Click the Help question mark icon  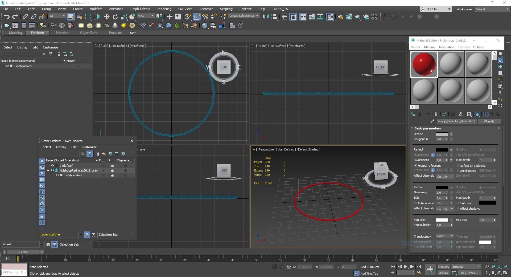coord(241,26)
